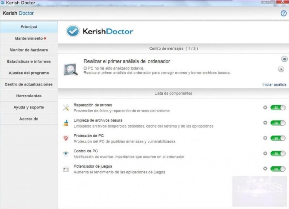This screenshot has height=209, width=289.
Task: Click the Limpieza de archivos basura brush icon
Action: (66, 123)
